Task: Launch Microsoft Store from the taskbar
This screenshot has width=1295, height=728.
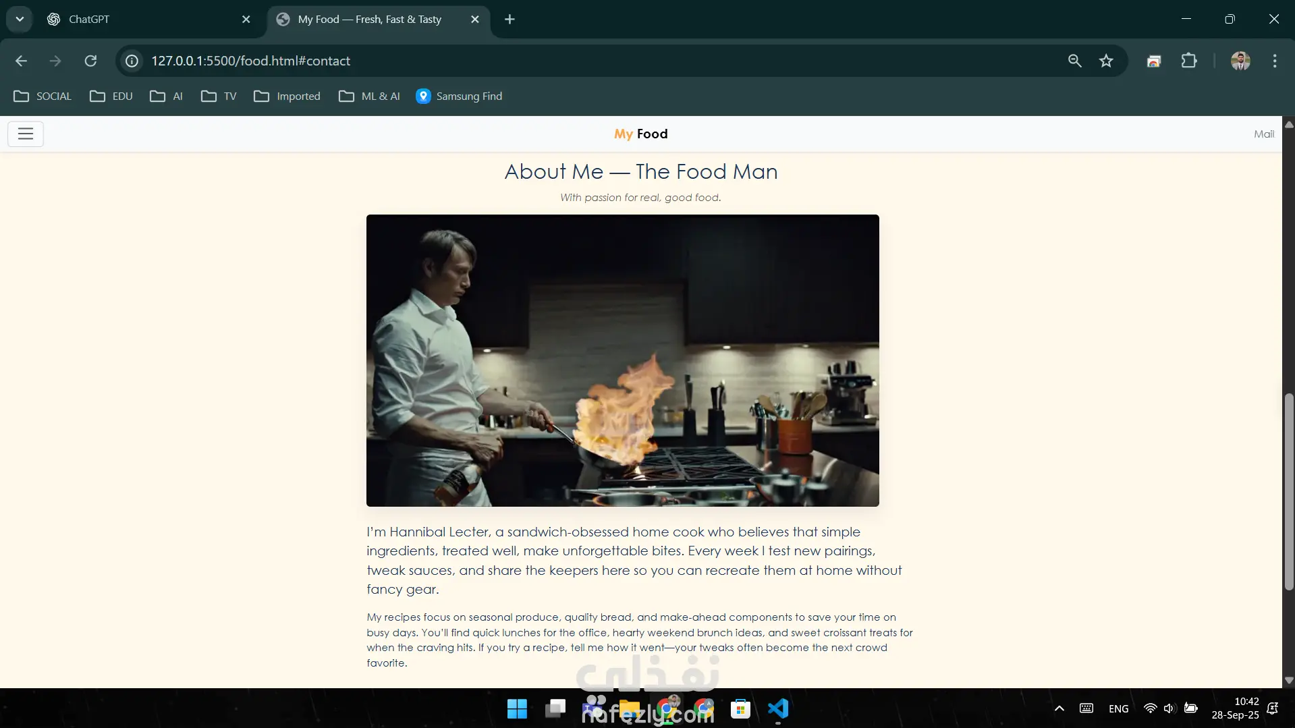Action: pos(740,708)
